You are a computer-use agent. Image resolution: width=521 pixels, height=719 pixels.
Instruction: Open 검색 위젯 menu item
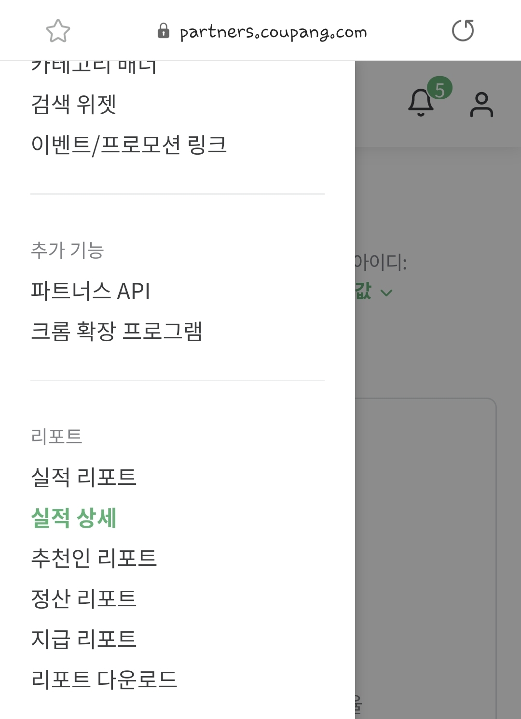(x=73, y=104)
